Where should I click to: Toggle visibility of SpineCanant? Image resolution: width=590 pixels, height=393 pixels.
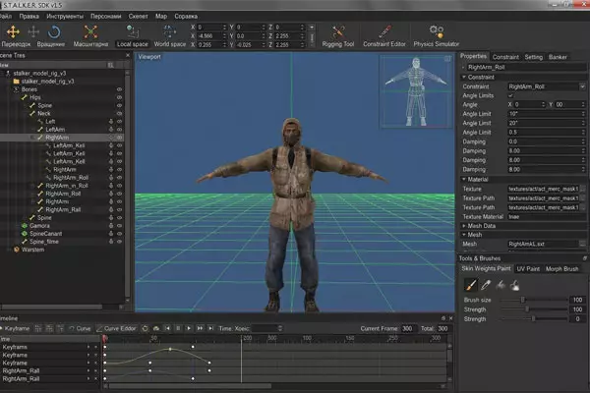(119, 234)
